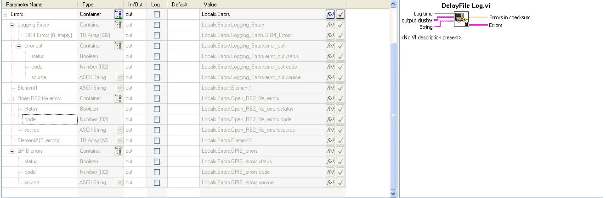Click f(x) icon for Logging_Errors value
606x198 pixels.
[x=330, y=25]
